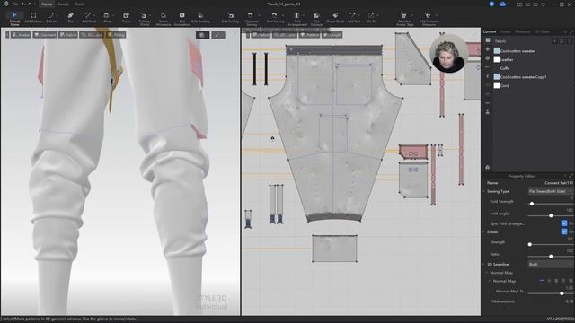Click the Fitting button in 3D window
The image size is (575, 323).
(x=117, y=35)
